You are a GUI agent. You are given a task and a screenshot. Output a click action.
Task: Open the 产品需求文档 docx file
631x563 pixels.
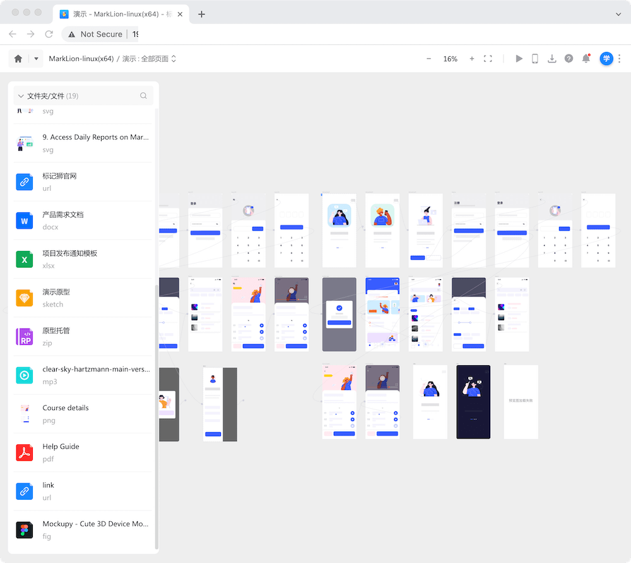pyautogui.click(x=63, y=220)
